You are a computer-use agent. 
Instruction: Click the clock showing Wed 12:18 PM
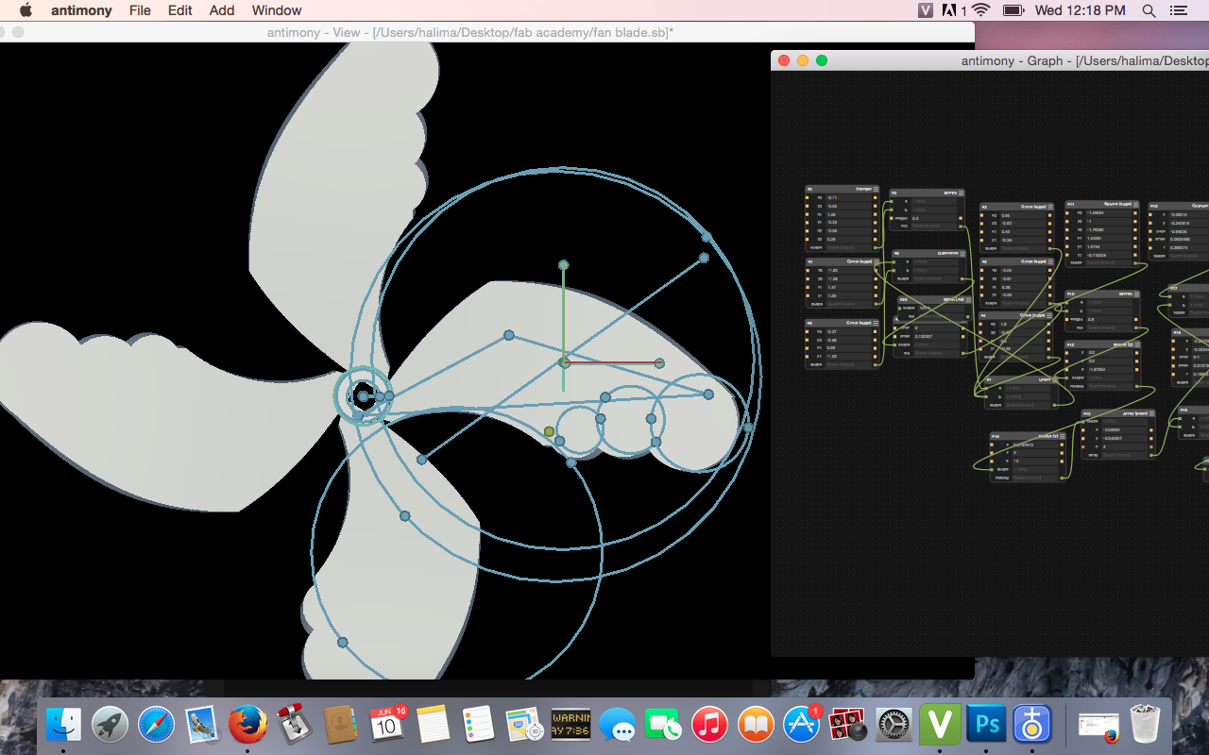pos(1081,10)
